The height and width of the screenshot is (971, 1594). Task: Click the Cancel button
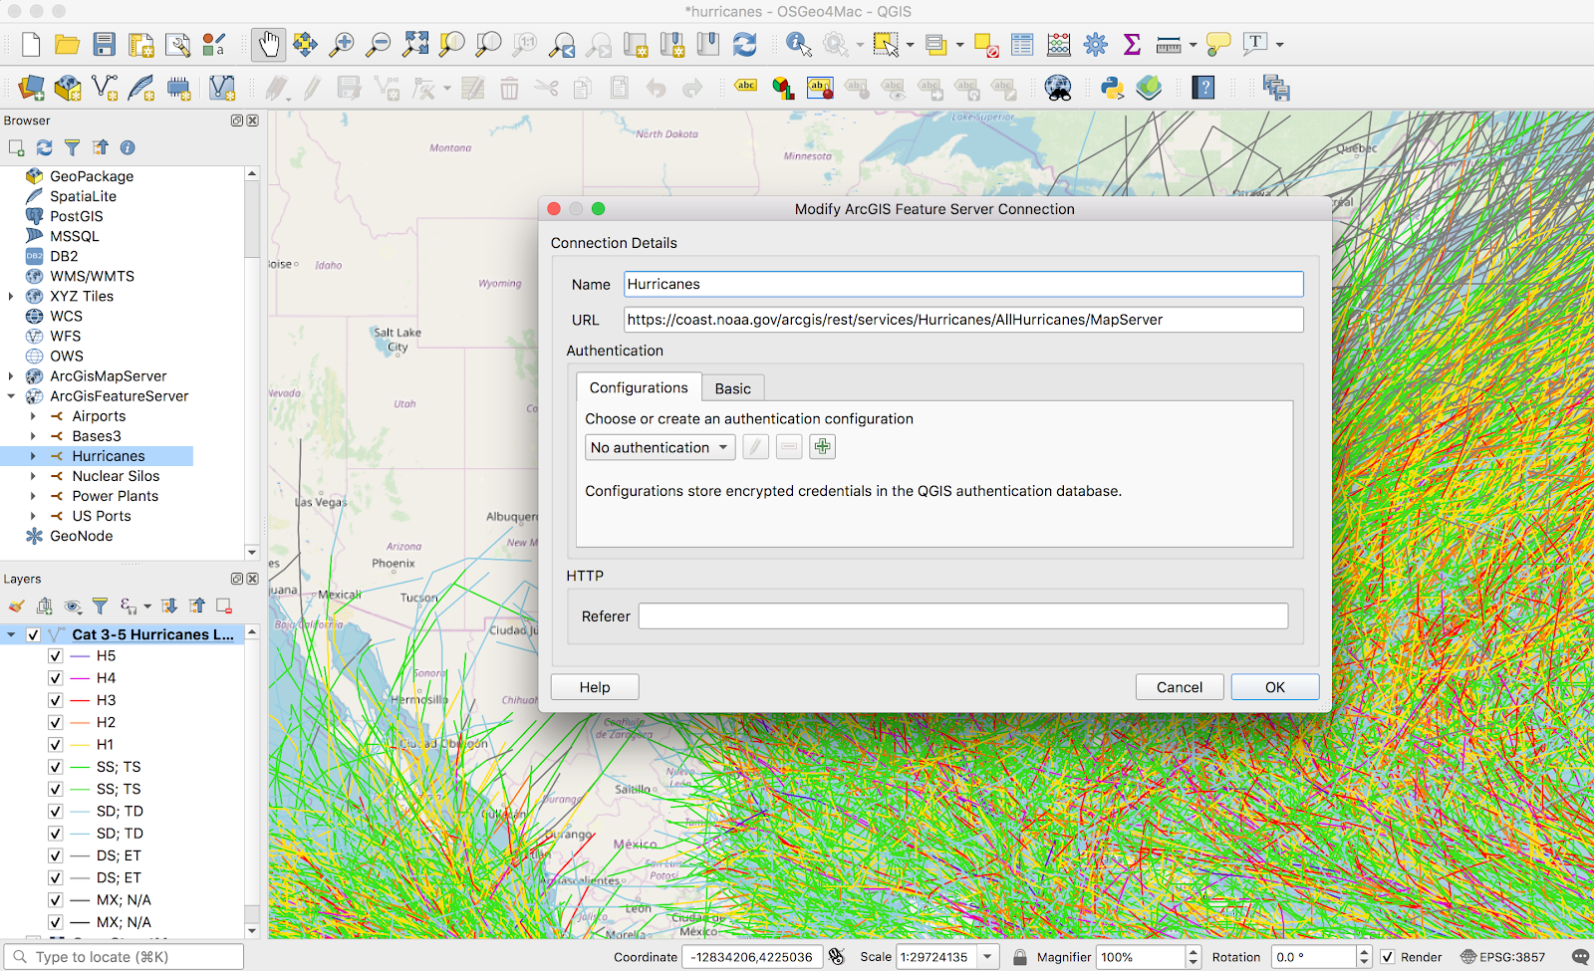click(x=1179, y=687)
